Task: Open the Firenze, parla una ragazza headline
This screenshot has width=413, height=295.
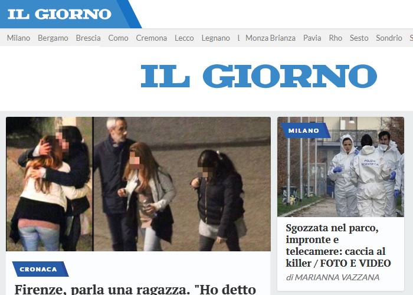Action: 135,289
